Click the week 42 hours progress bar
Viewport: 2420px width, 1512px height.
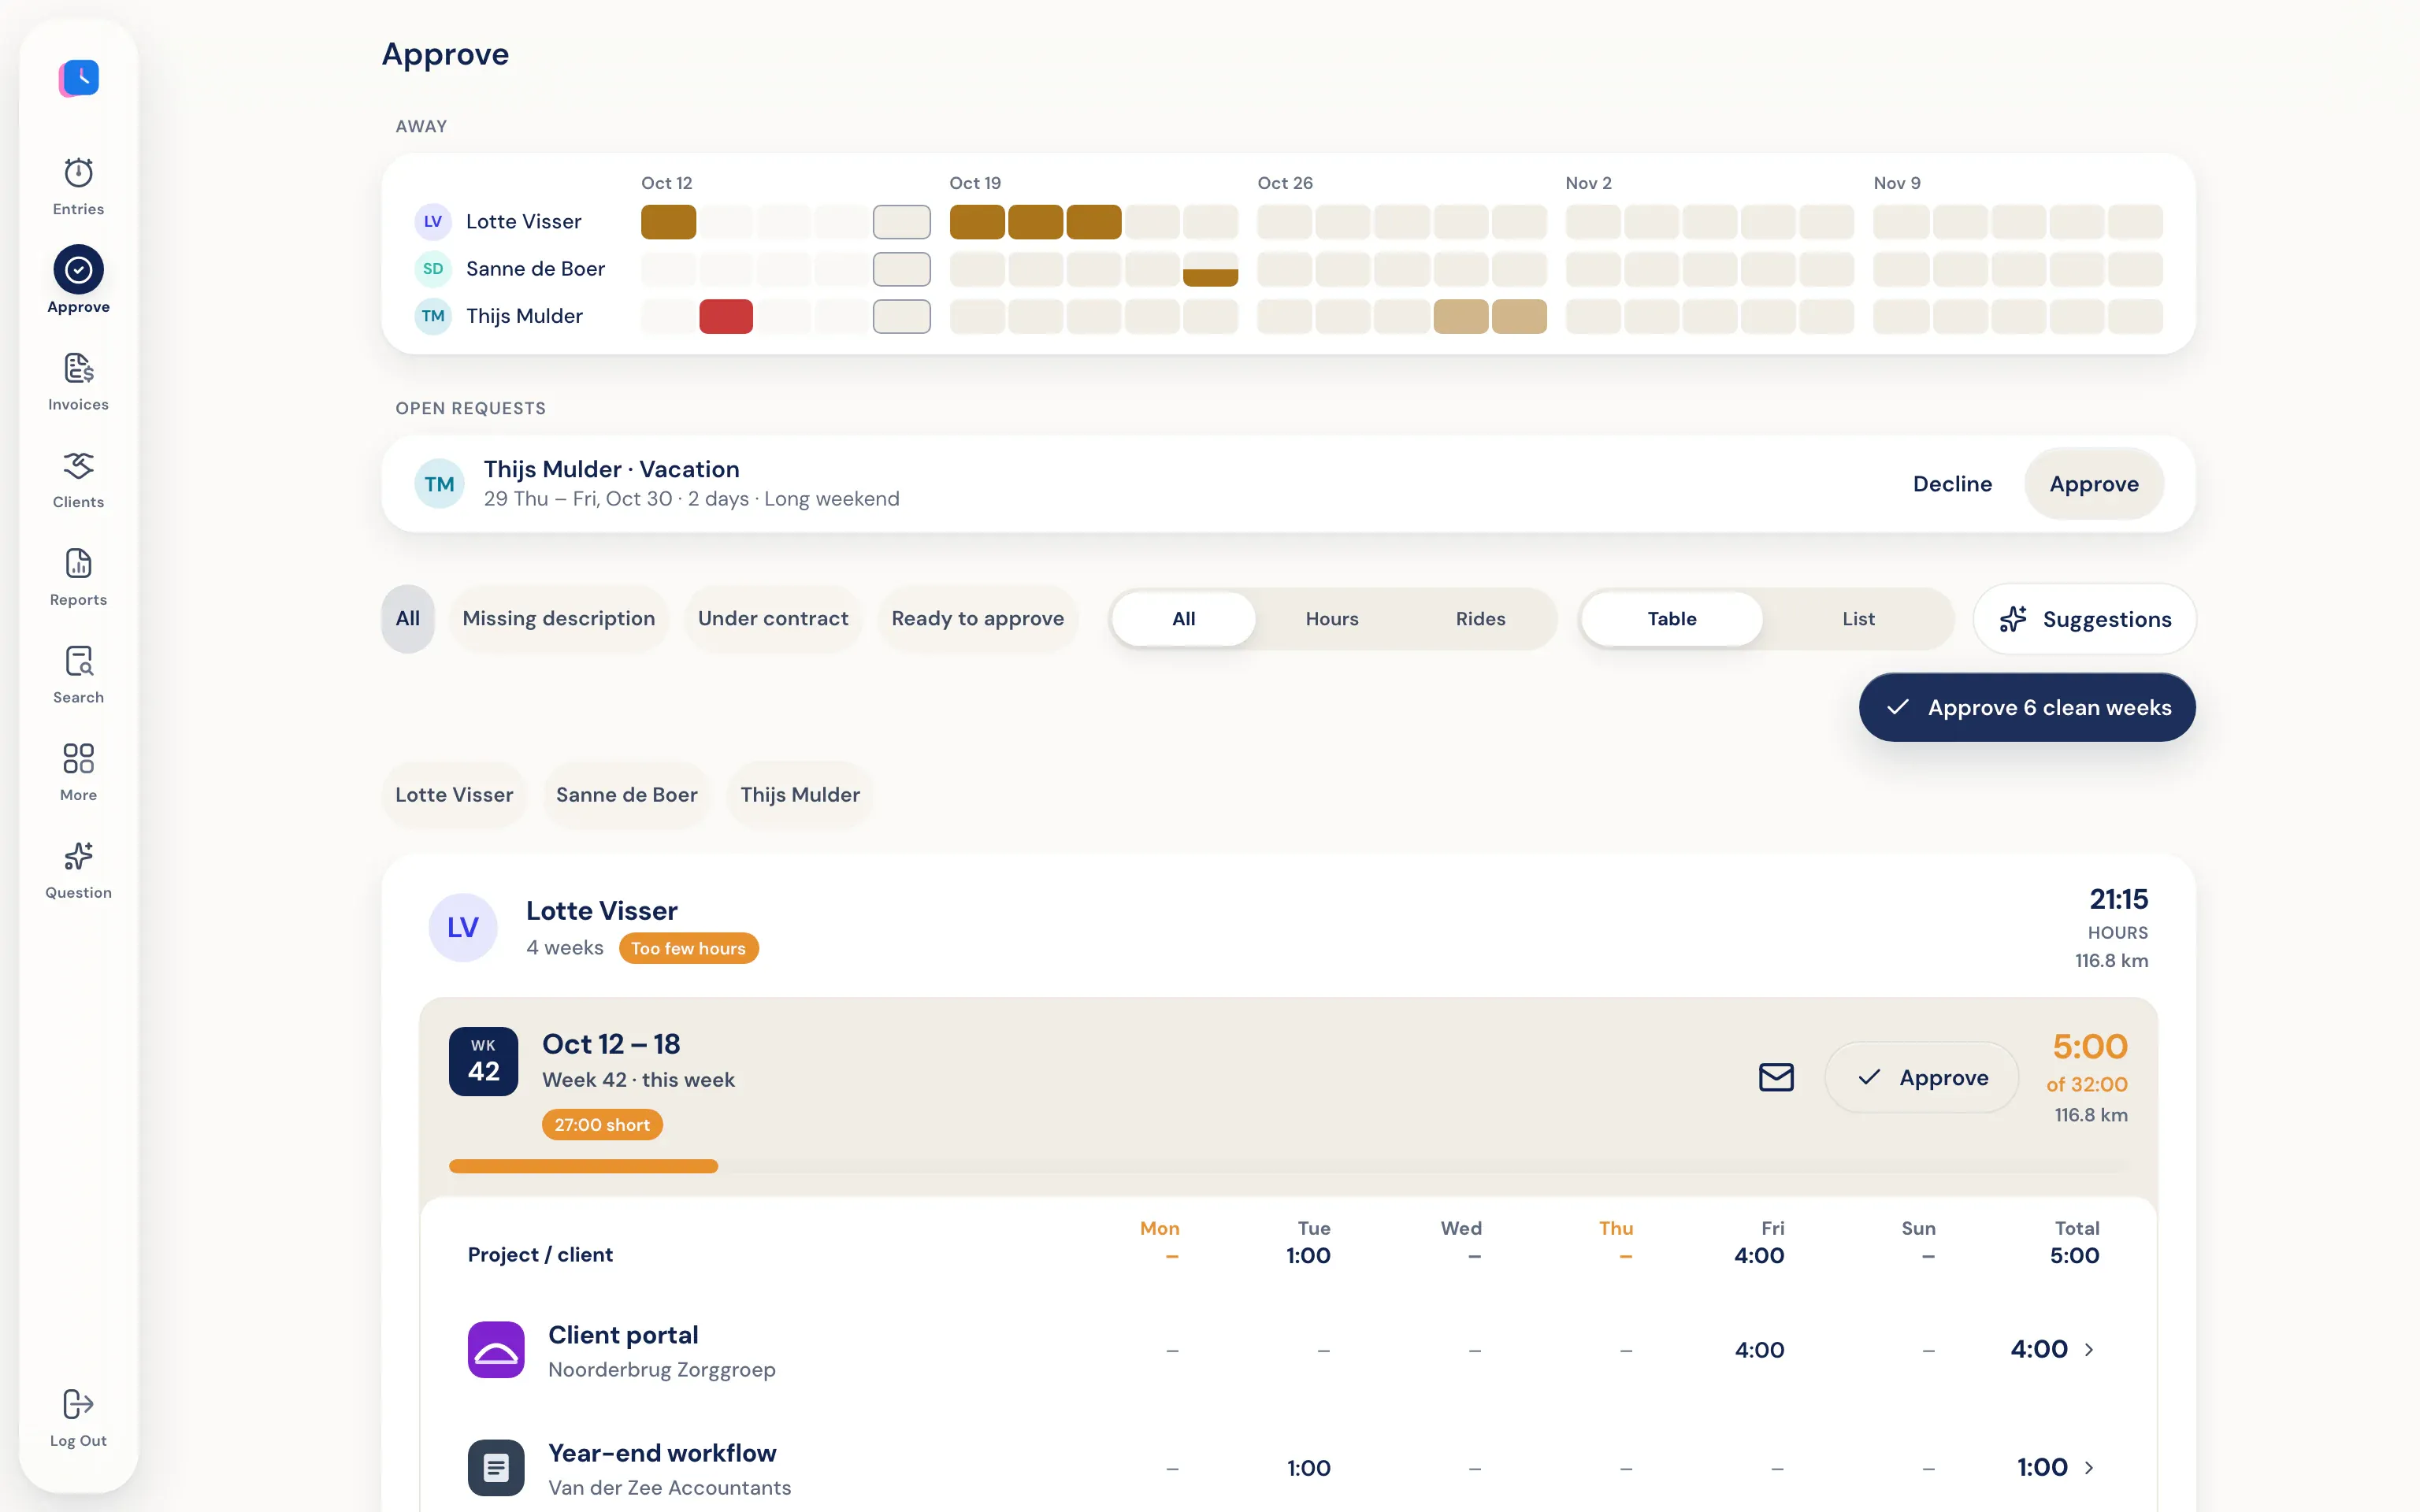click(x=1289, y=1166)
